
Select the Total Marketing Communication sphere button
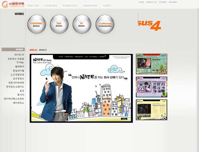pyautogui.click(x=105, y=24)
